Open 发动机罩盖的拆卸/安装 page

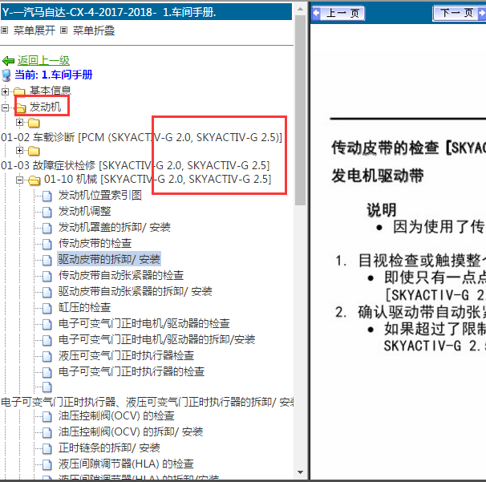[115, 228]
